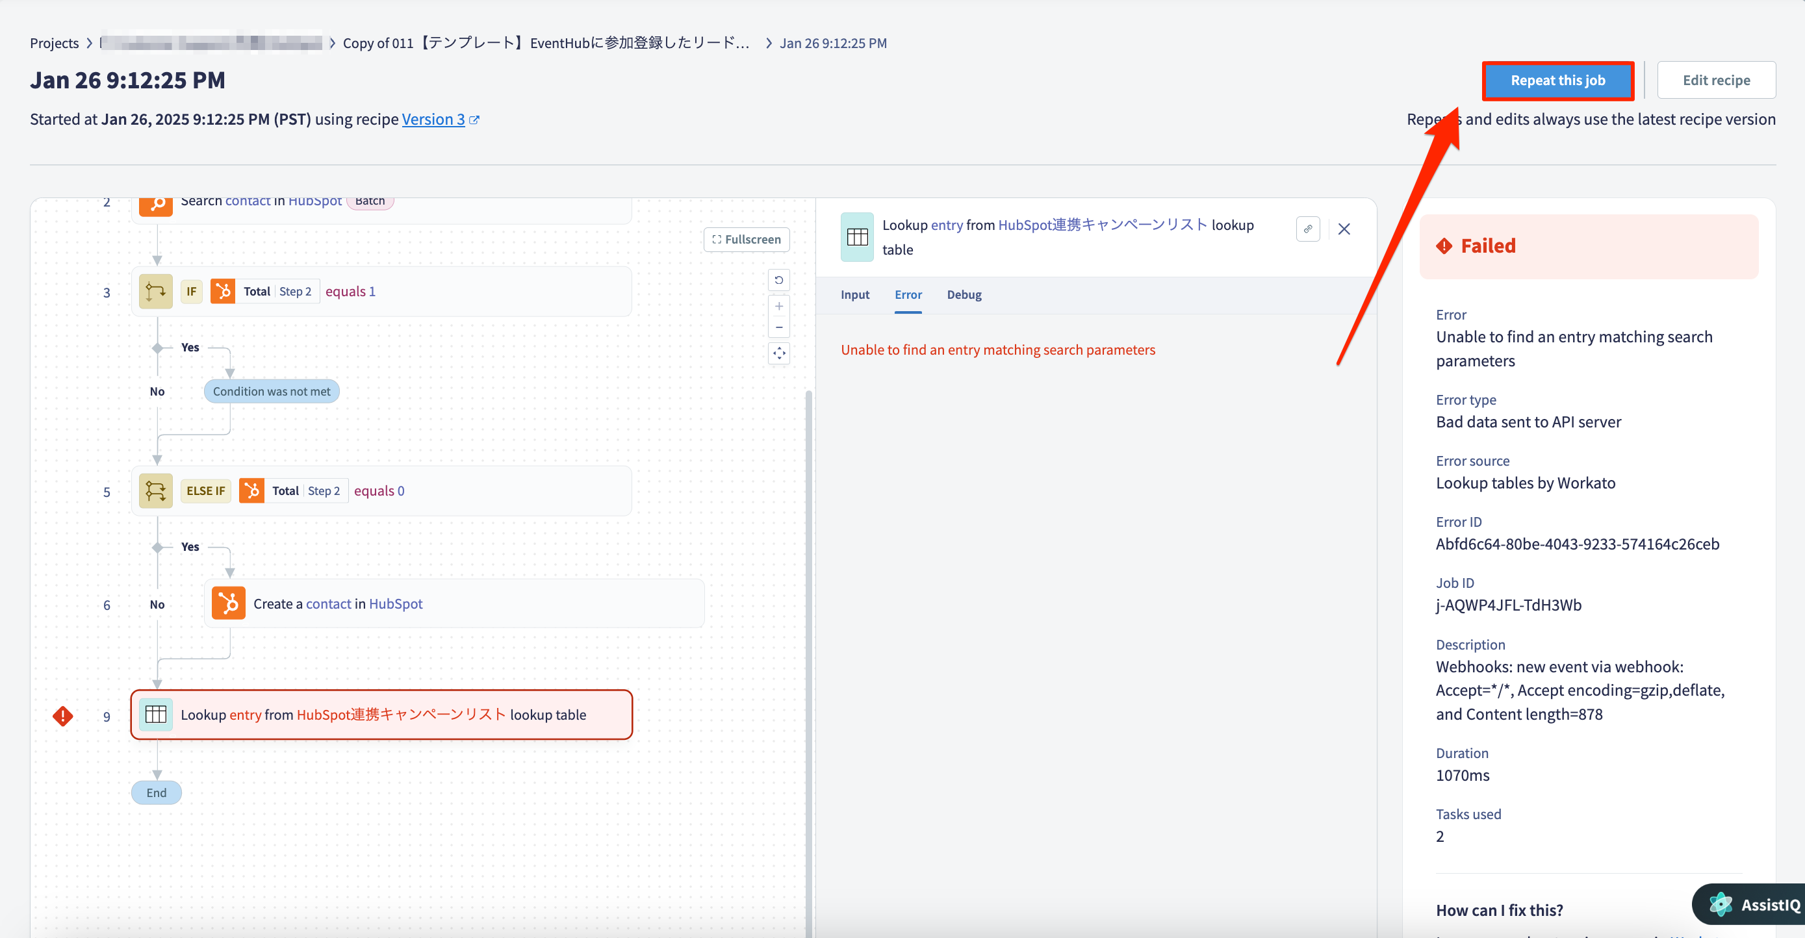
Task: Open the Jan 26 9:12:25 PM breadcrumb
Action: pos(832,43)
